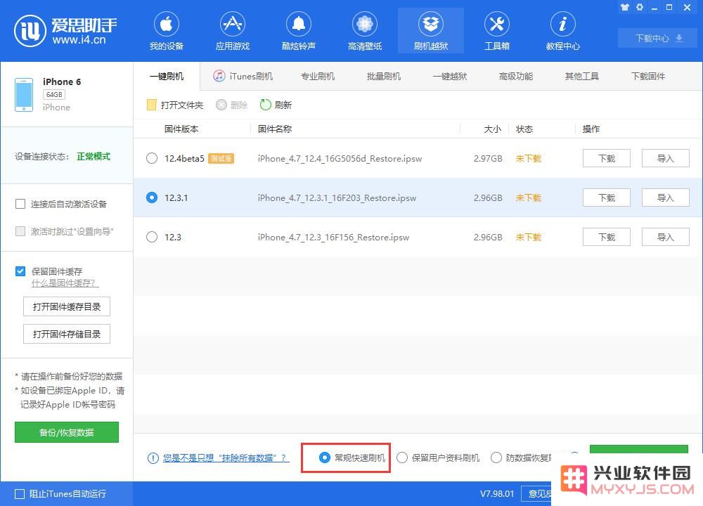Open settings gear in title bar
Screen dimensions: 703x506
pyautogui.click(x=640, y=7)
